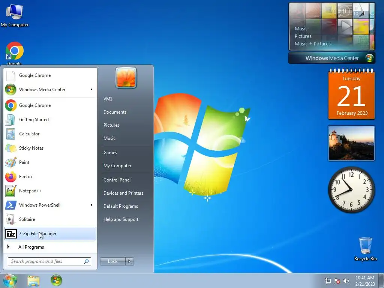Open My Computer desktop icon
The height and width of the screenshot is (288, 384).
[15, 15]
